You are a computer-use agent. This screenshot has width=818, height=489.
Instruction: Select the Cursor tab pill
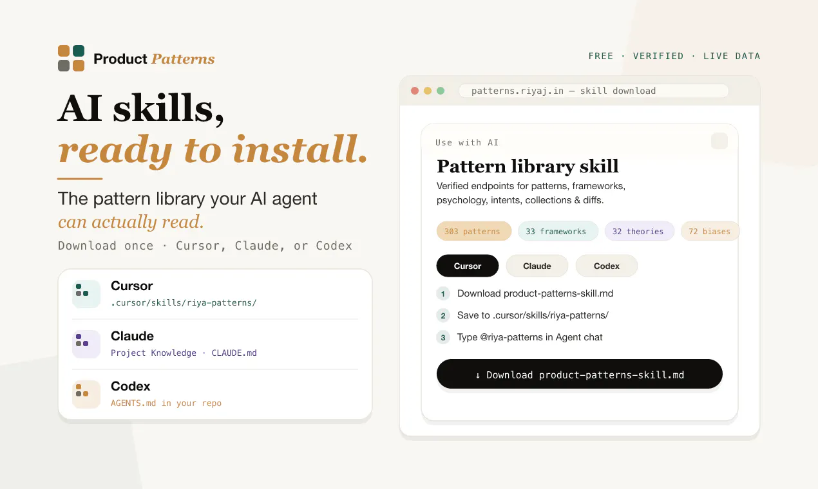pyautogui.click(x=468, y=266)
